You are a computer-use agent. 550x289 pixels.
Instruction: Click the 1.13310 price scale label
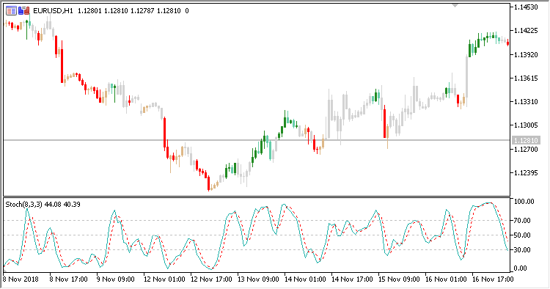click(526, 102)
